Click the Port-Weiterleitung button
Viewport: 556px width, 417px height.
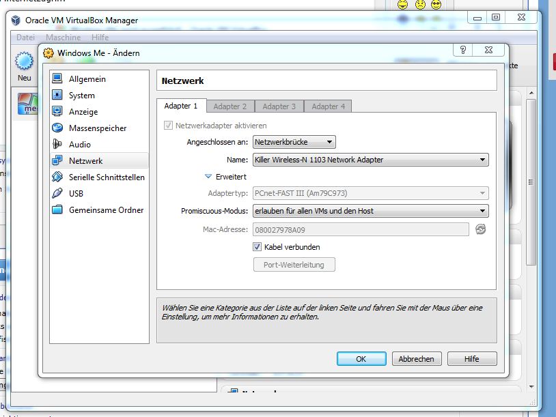294,265
